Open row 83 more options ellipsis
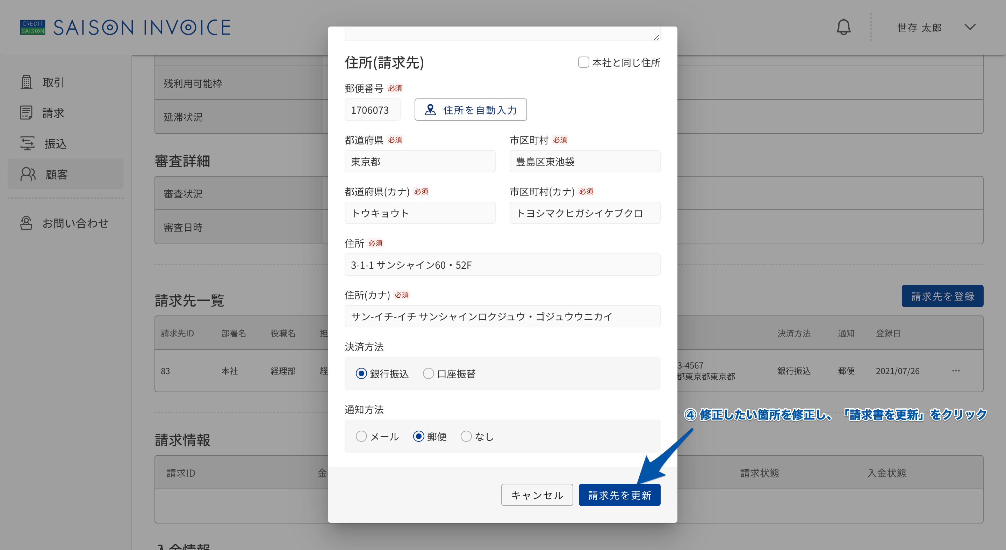Screen dimensions: 1006x550 [956, 371]
